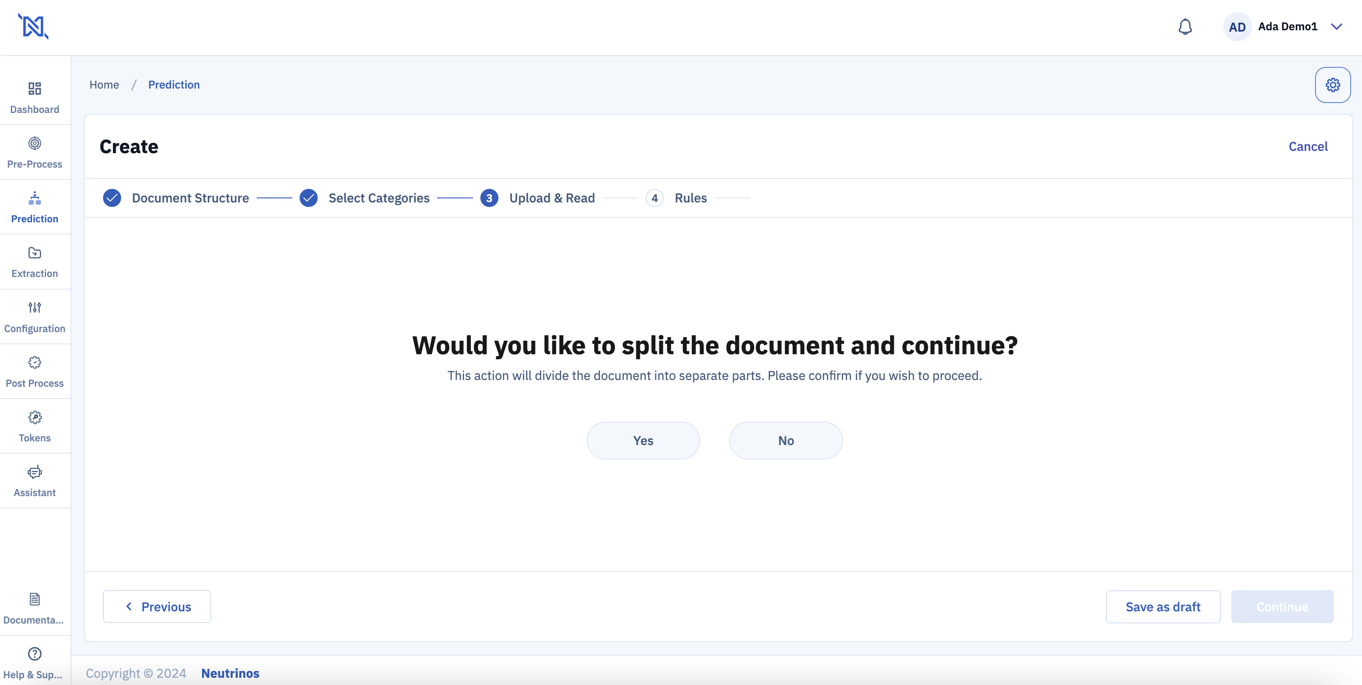This screenshot has height=685, width=1362.
Task: Select the Document Structure step
Action: coord(190,197)
